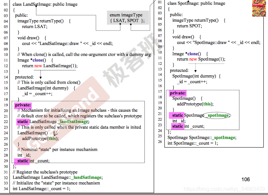Click 'LandSatImage()' default constructor on line 24

pos(33,133)
